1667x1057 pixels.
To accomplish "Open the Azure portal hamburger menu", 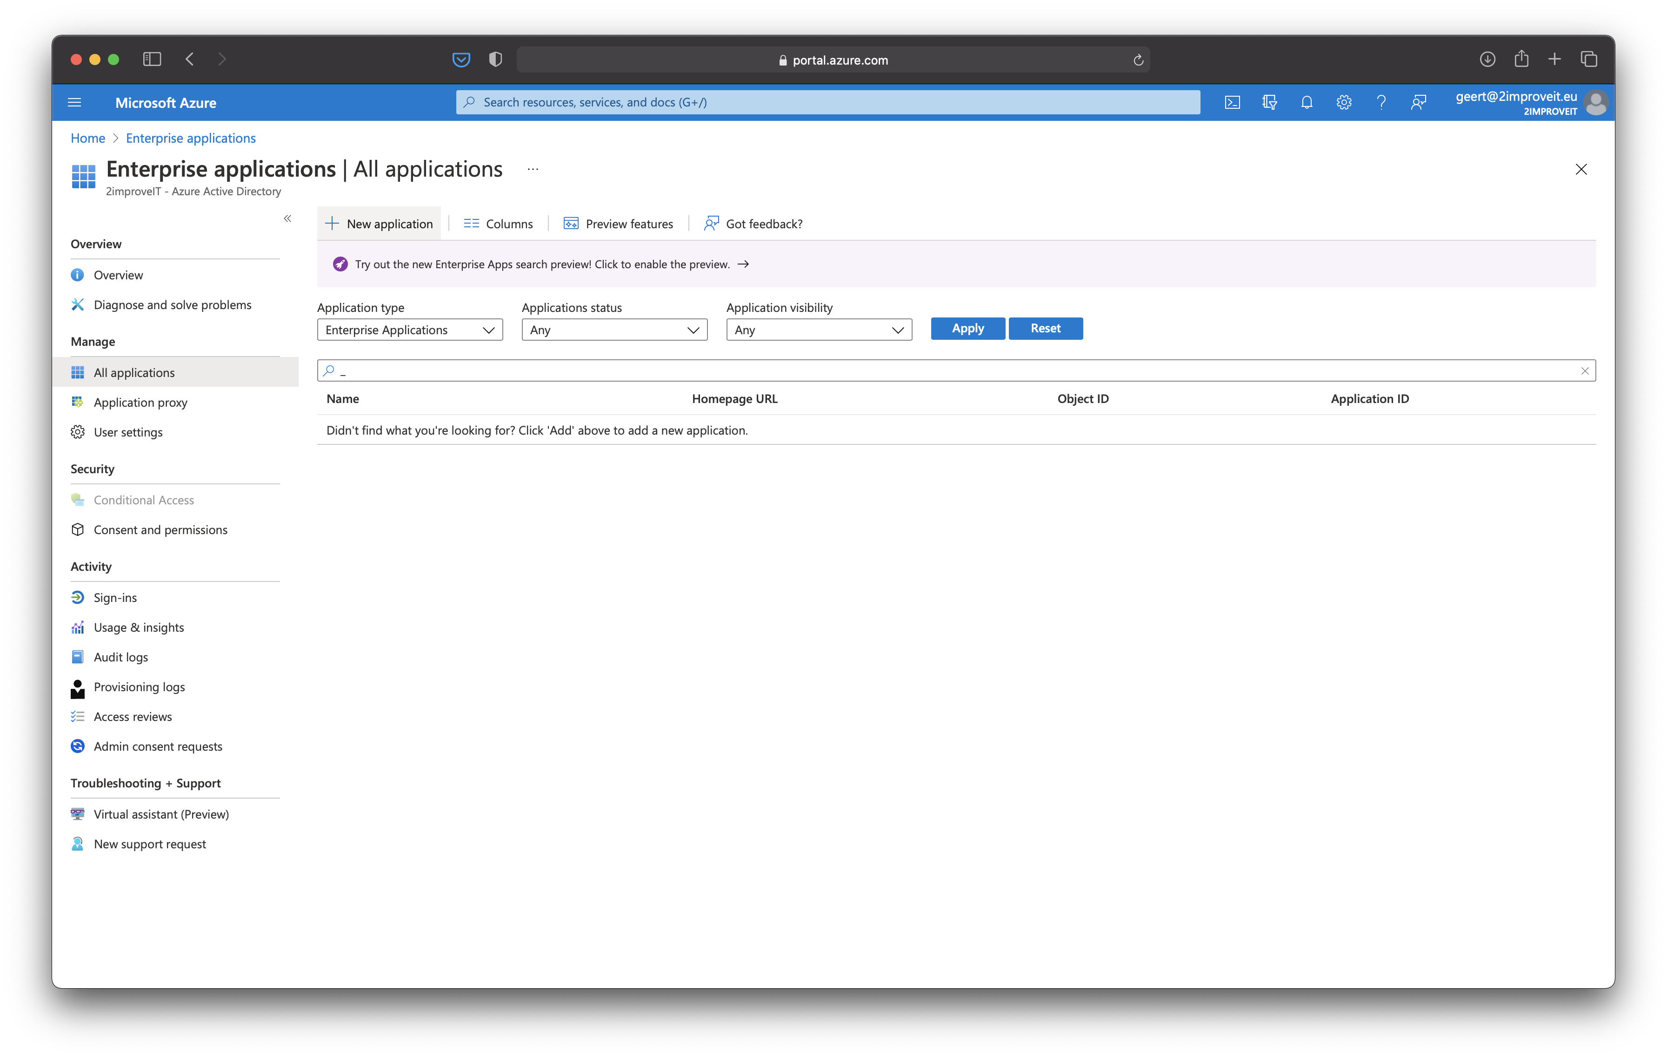I will (75, 102).
